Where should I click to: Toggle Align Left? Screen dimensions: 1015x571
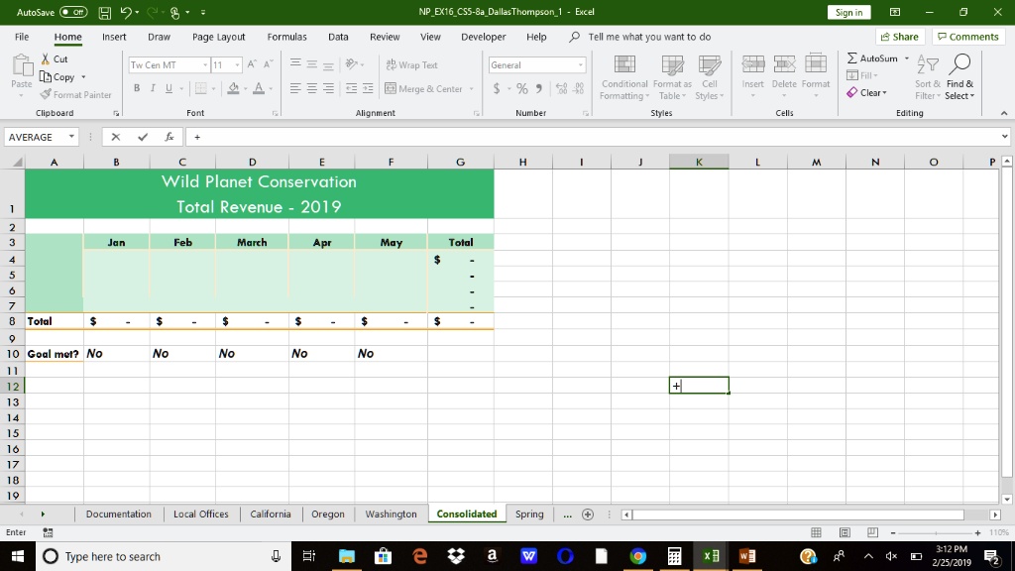coord(295,88)
